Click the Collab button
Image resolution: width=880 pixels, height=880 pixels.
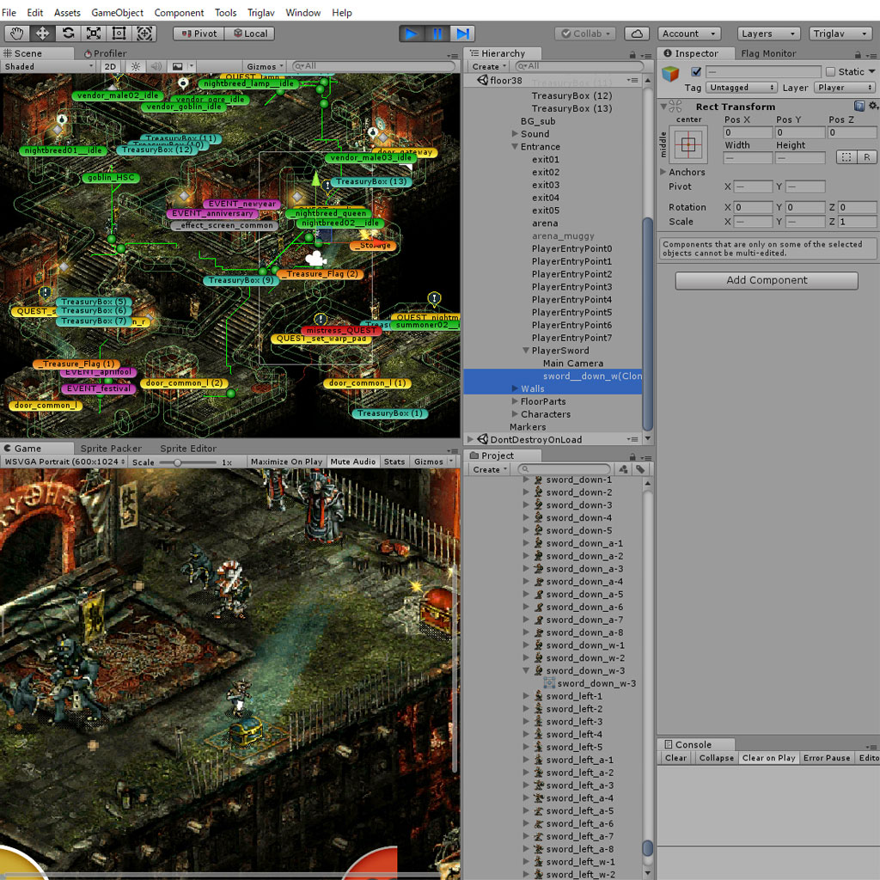click(586, 34)
